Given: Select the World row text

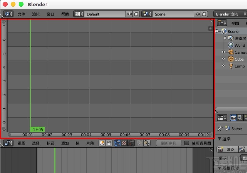Looking at the screenshot, I should point(240,46).
